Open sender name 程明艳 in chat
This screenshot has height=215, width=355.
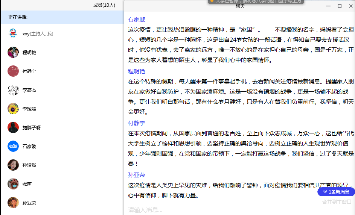[x=136, y=71]
